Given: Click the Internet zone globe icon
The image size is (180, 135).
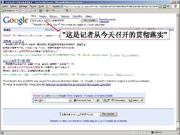Looking at the screenshot, I should [x=152, y=132].
